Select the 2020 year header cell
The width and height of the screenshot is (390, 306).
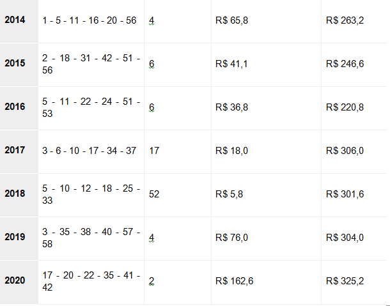pos(19,282)
